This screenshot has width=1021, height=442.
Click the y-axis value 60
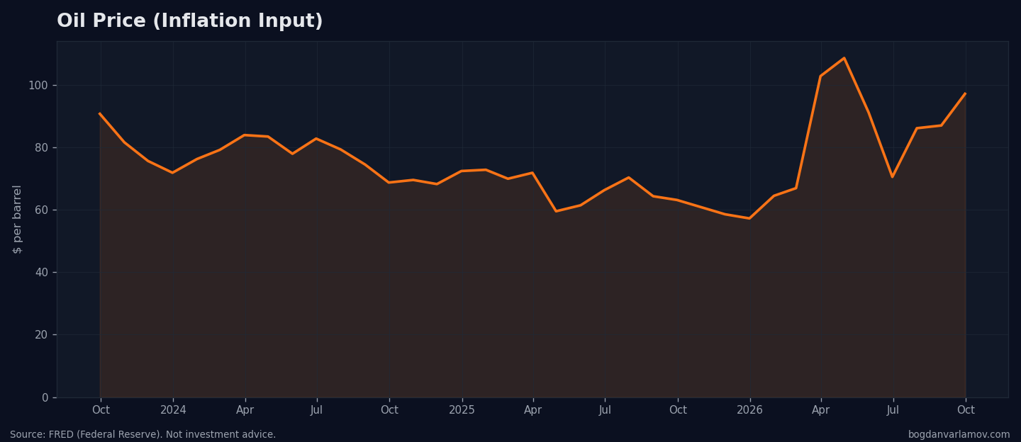41,210
